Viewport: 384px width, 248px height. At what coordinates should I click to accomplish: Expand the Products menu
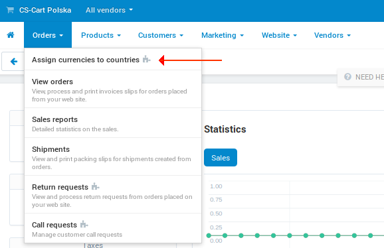coord(101,35)
